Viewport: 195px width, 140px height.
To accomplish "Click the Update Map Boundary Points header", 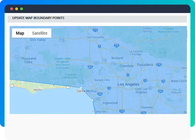I will click(38, 18).
